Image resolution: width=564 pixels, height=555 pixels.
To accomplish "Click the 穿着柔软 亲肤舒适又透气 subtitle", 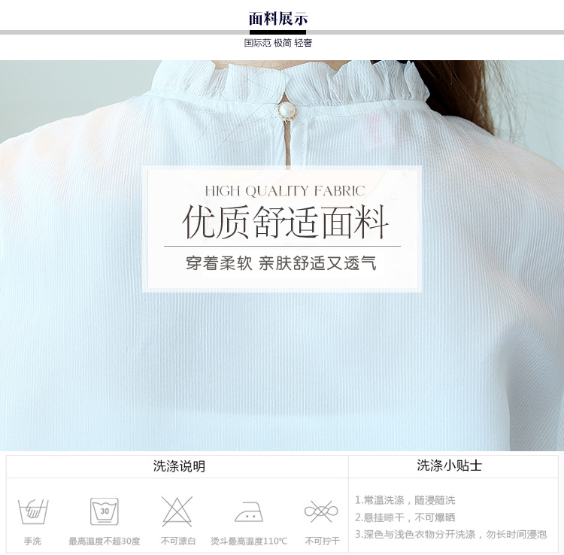I will click(281, 263).
